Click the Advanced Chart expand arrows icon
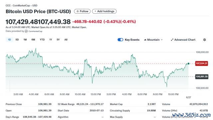Viewport: 213px width, 120px height. 172,40
